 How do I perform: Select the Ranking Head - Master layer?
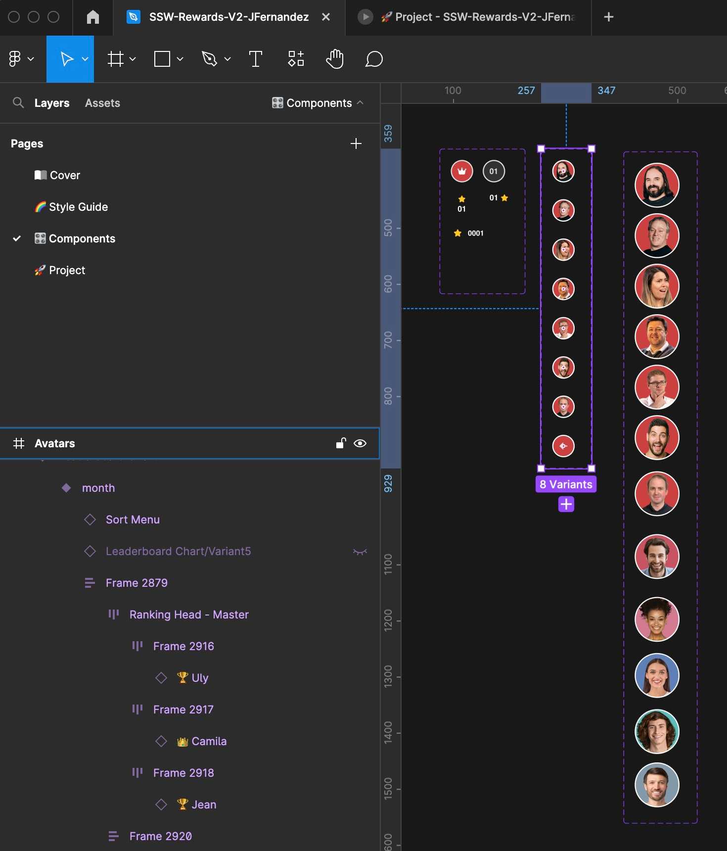pos(189,615)
